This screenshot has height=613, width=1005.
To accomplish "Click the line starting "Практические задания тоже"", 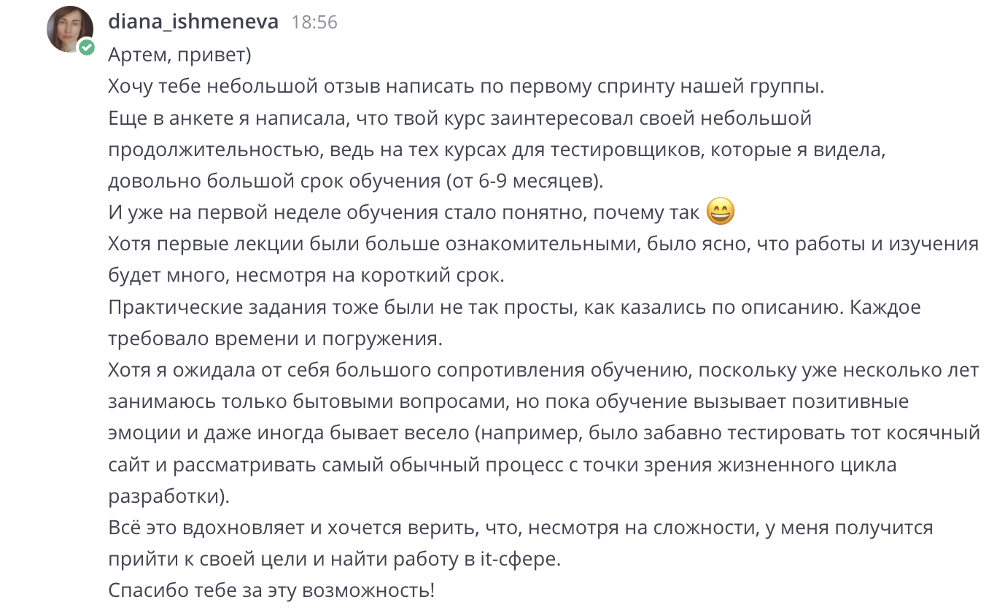I will [x=514, y=307].
